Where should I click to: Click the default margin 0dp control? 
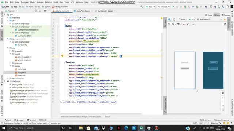(178, 24)
